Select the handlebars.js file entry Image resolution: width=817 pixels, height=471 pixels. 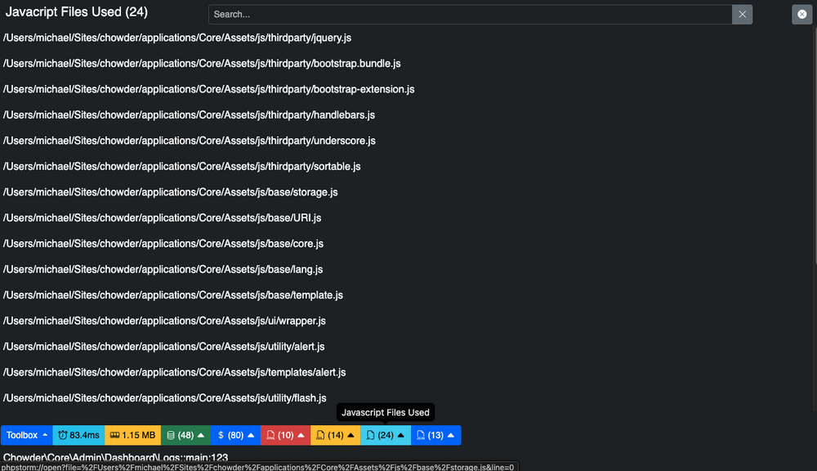(188, 114)
